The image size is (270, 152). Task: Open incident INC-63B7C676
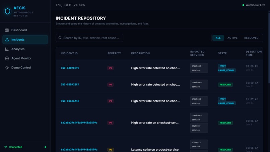point(70,68)
